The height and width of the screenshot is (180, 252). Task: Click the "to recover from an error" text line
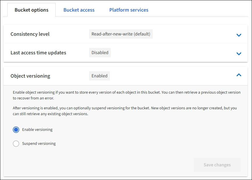(x=34, y=98)
